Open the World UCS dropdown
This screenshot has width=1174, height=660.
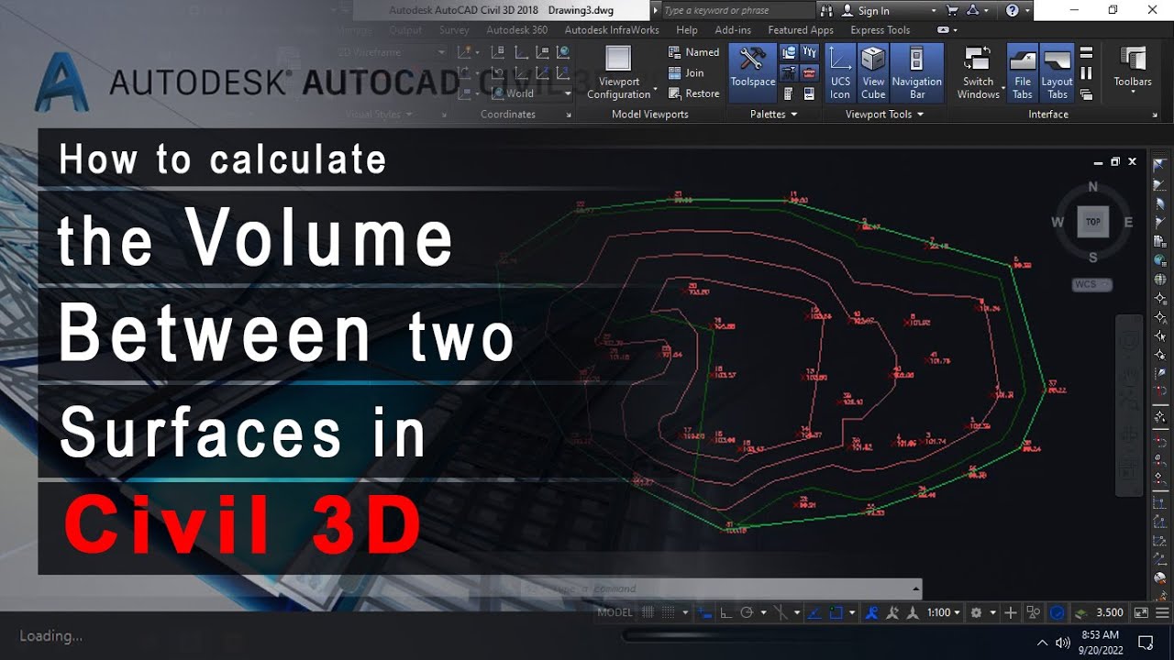point(530,93)
